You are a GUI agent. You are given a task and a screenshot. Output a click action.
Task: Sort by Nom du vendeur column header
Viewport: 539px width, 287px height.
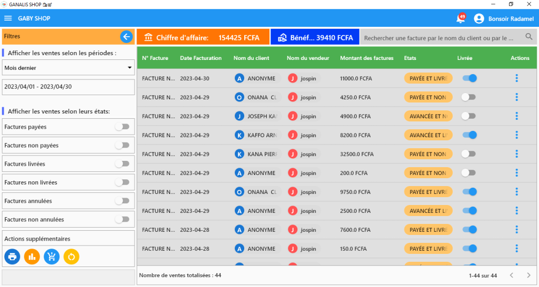point(308,58)
